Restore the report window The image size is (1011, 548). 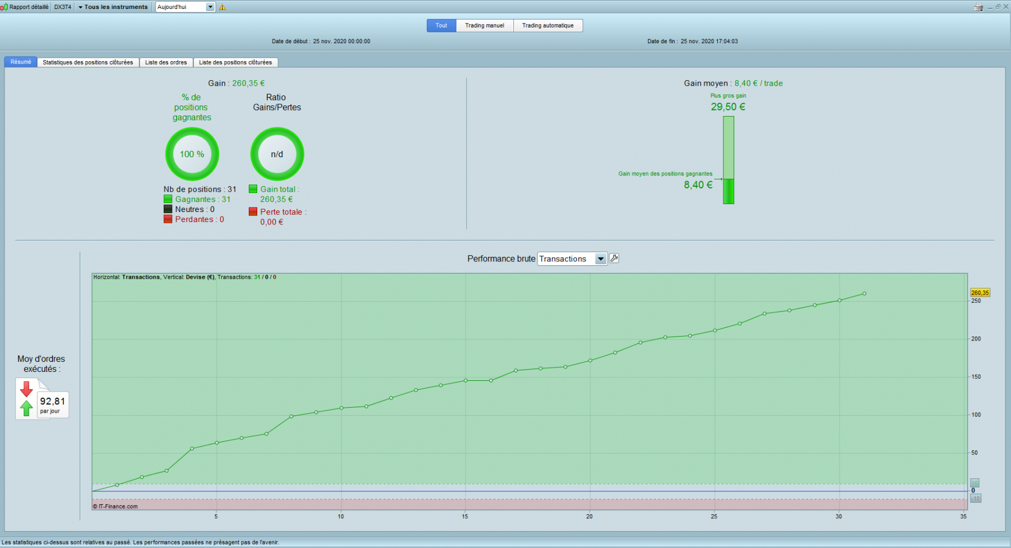998,7
